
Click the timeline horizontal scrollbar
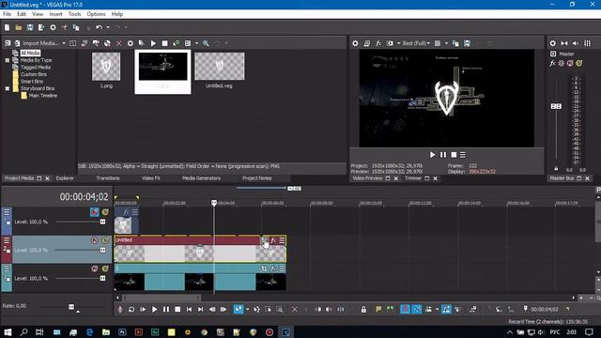point(162,298)
